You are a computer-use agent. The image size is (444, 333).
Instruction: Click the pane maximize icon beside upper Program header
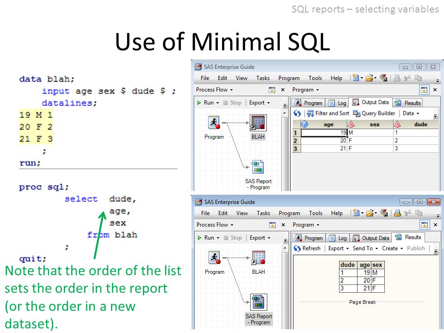424,90
